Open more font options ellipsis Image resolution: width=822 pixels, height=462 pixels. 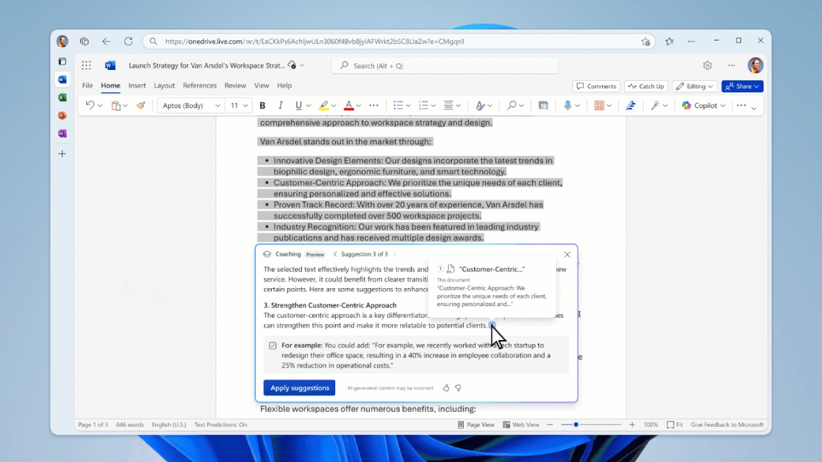point(374,105)
